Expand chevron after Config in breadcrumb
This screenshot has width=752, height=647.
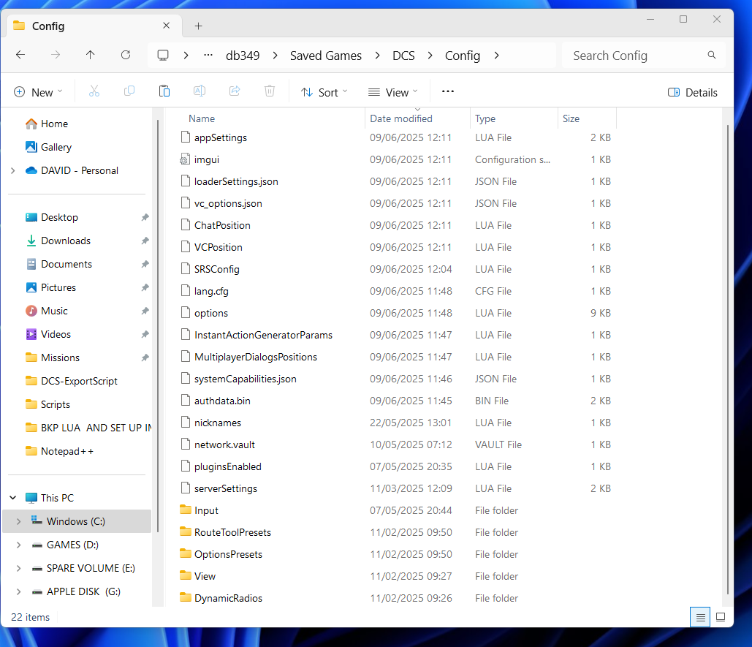[496, 56]
